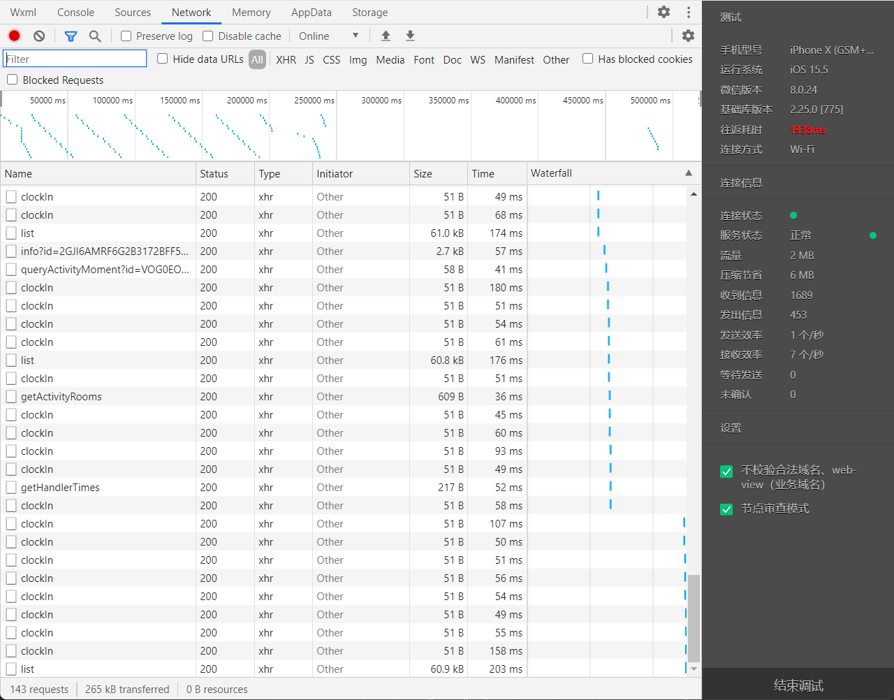Filter requests by CSS type
This screenshot has height=700, width=894.
(x=332, y=59)
